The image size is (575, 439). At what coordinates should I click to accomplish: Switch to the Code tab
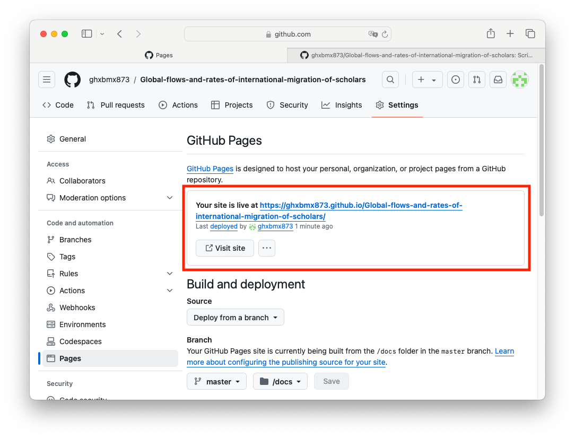(x=58, y=105)
